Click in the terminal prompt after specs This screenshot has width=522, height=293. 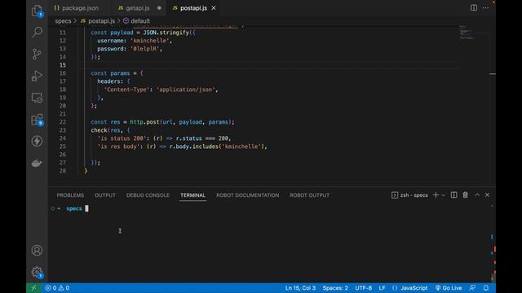click(87, 208)
